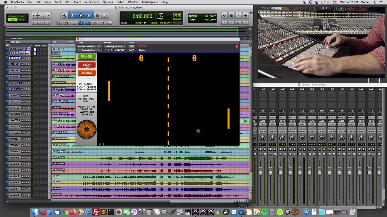The width and height of the screenshot is (387, 217).
Task: Open wave track view selector
Action: [21, 53]
